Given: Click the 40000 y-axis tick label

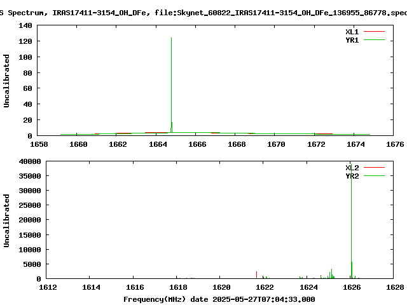Looking at the screenshot, I should (x=30, y=161).
